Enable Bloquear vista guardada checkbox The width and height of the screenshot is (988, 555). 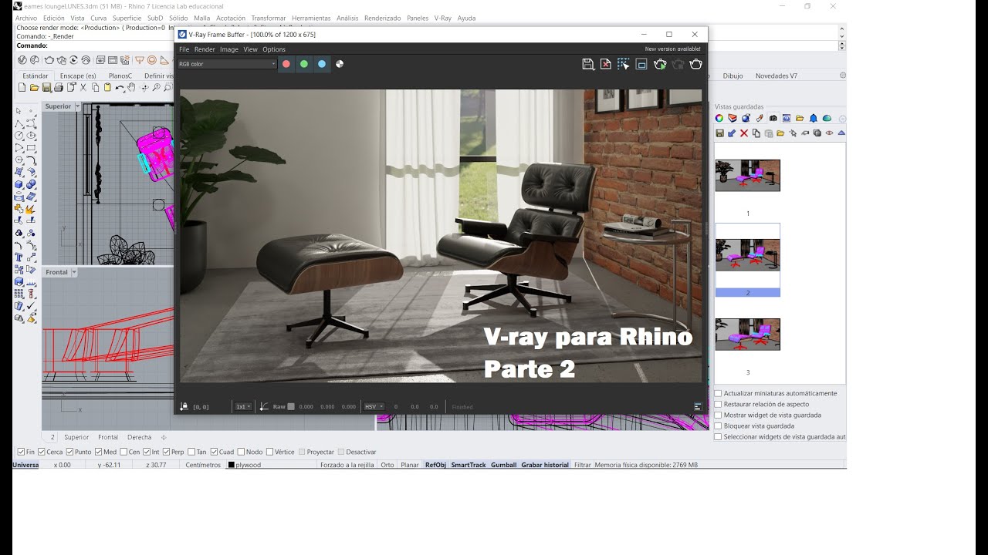coord(719,425)
